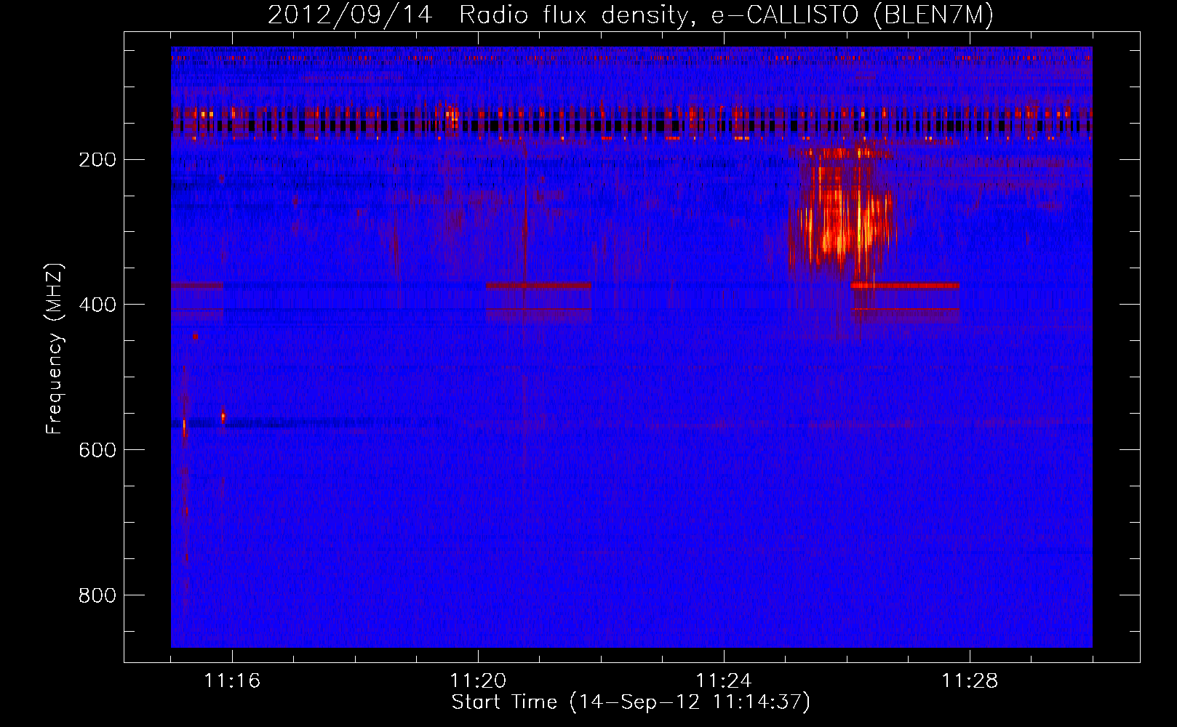Click the 11:24 time tick label
Viewport: 1177px width, 727px height.
[724, 680]
